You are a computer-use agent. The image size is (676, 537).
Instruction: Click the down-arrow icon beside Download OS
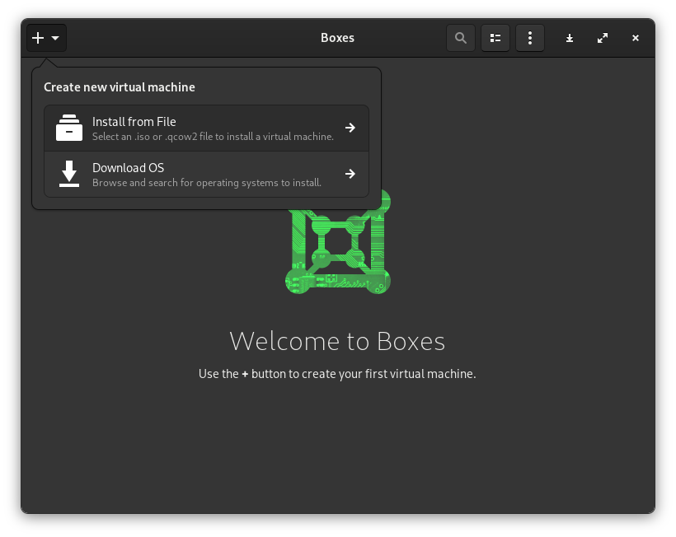[x=69, y=174]
